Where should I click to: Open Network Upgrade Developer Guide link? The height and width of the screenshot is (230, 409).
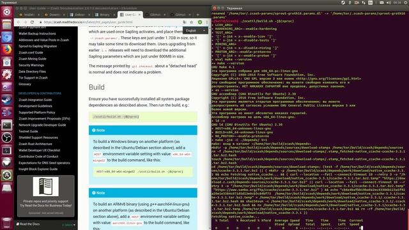coord(42,125)
